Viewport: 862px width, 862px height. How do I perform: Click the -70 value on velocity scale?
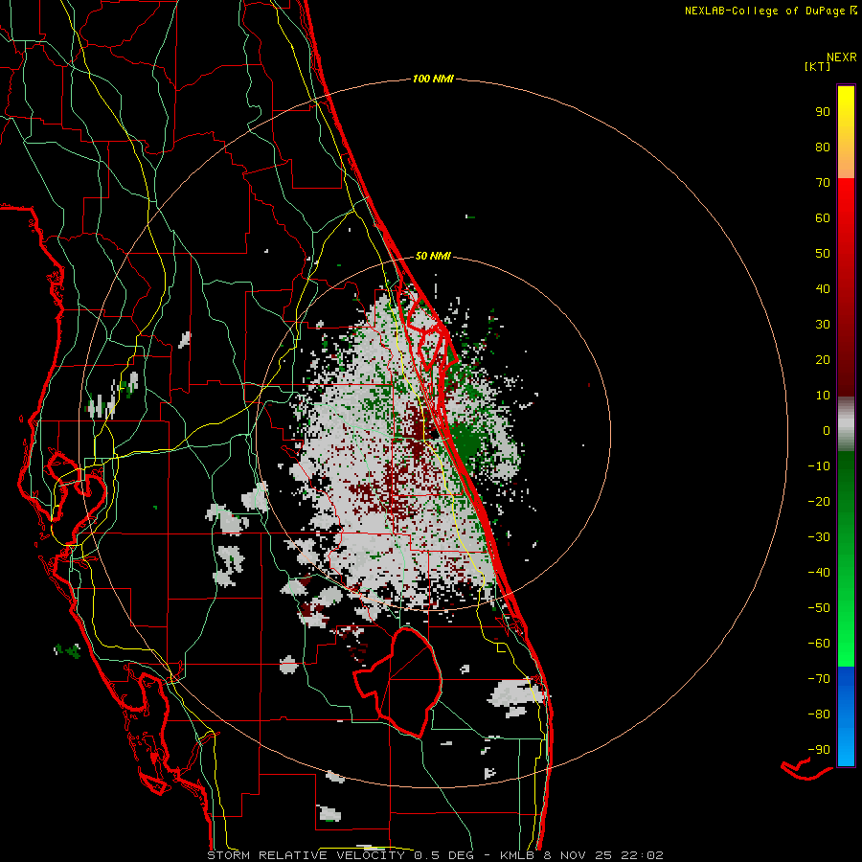[819, 679]
